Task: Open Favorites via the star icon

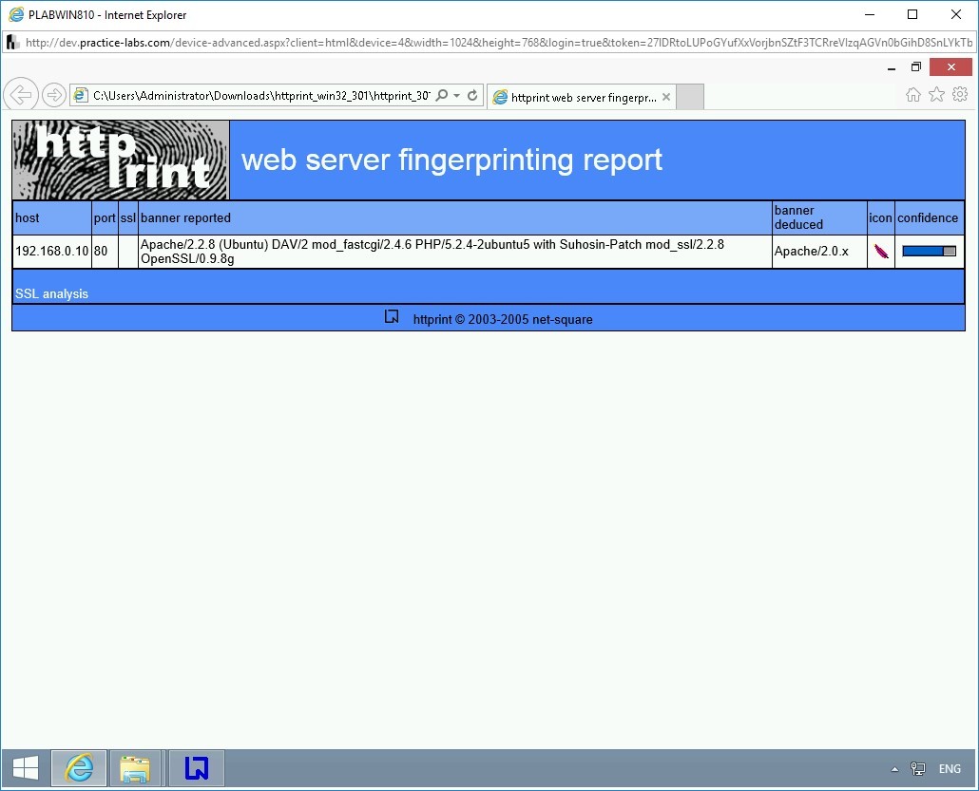Action: [936, 94]
